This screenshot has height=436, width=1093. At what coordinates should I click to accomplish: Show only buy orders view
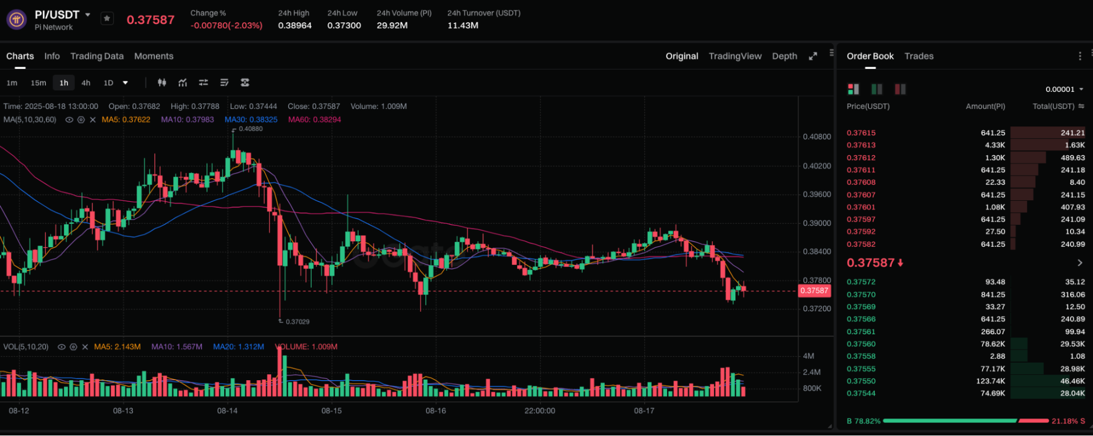click(x=876, y=89)
